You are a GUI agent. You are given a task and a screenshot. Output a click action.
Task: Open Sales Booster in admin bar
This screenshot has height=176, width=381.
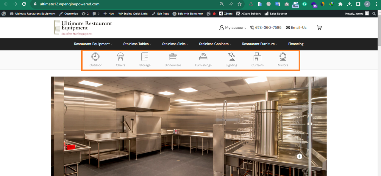click(276, 14)
